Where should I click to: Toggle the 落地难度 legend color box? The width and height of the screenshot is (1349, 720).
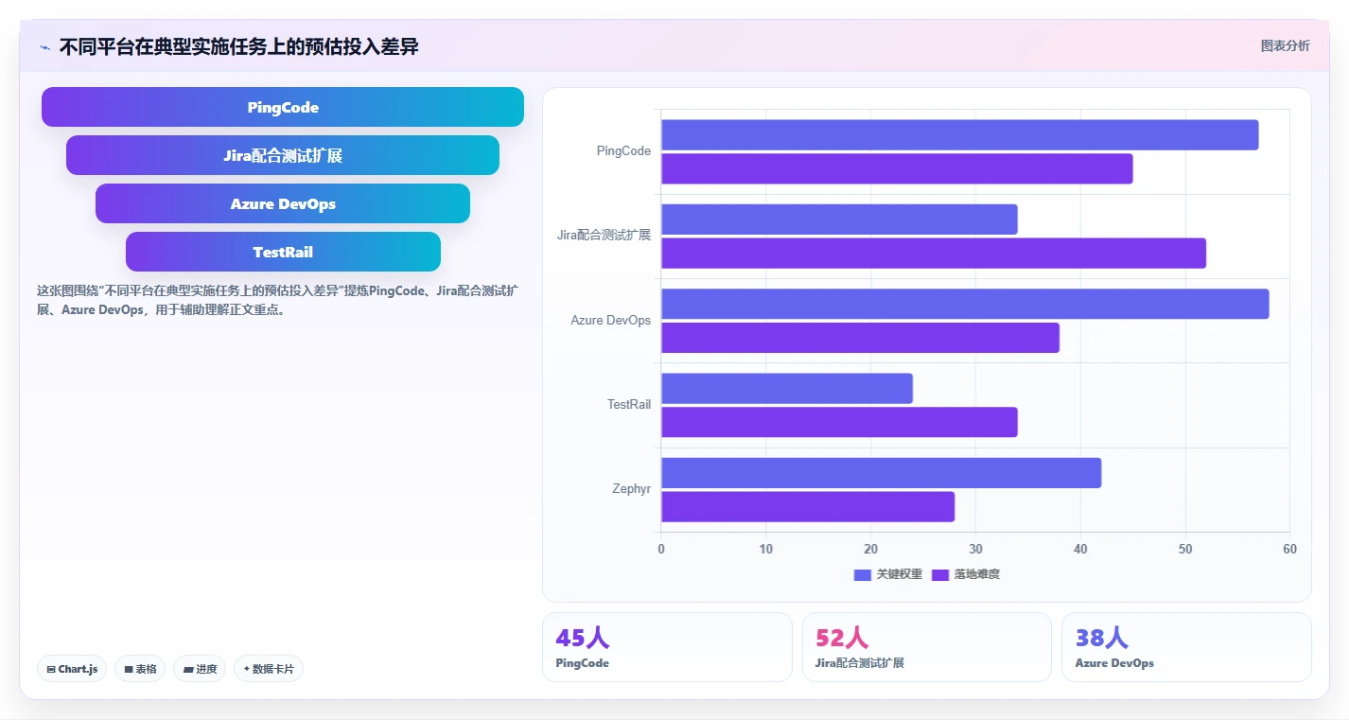[940, 574]
